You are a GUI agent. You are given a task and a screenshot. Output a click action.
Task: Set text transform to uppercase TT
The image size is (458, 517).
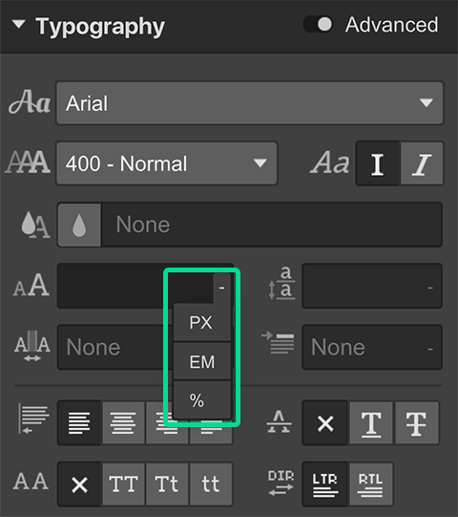click(x=123, y=484)
